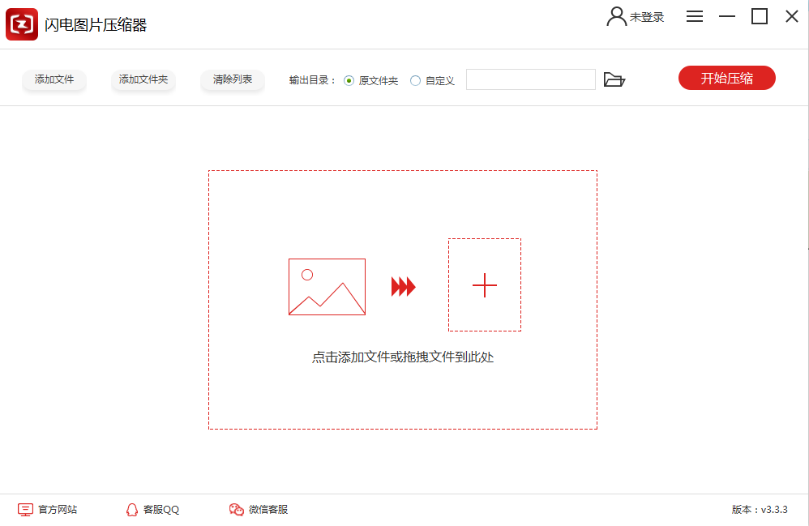
Task: Click the monitor icon beside 官方网站
Action: (25, 510)
